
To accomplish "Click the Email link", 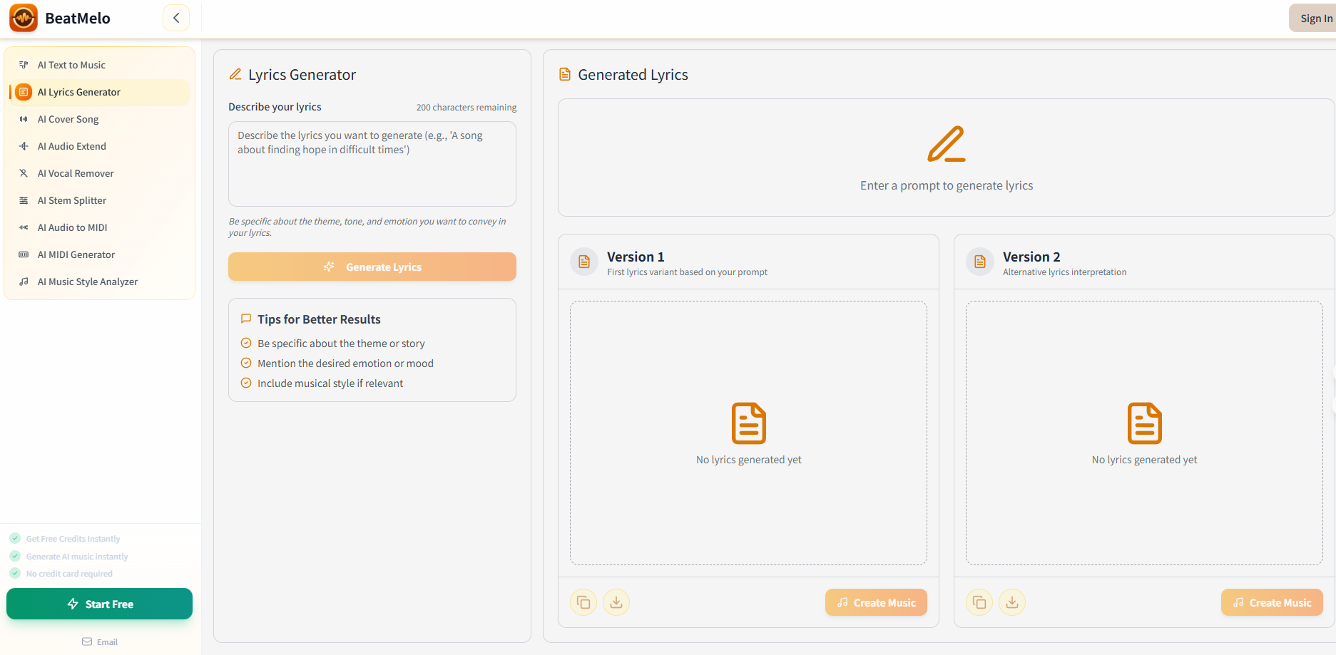I will (x=99, y=641).
